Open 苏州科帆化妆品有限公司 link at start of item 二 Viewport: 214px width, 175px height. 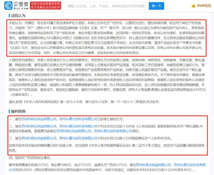pyautogui.click(x=39, y=126)
